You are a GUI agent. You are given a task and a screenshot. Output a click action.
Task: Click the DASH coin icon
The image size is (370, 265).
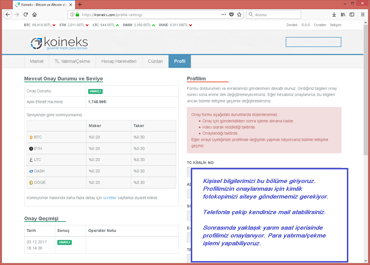point(31,171)
